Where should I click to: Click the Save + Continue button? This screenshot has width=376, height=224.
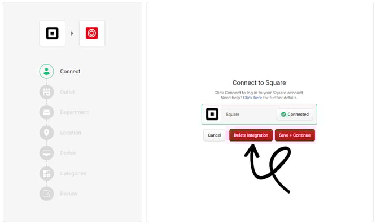pos(295,135)
